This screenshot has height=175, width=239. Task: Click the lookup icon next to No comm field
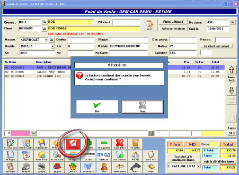(232, 22)
